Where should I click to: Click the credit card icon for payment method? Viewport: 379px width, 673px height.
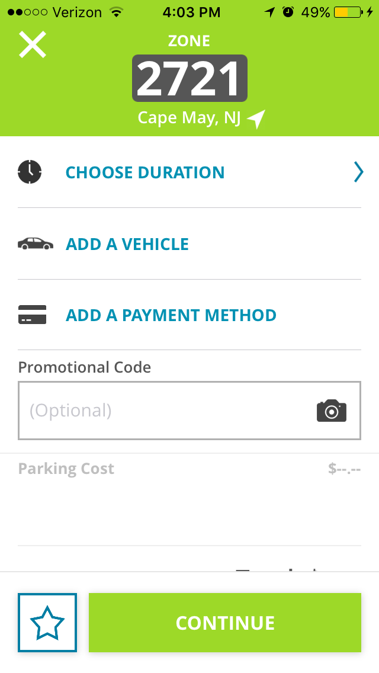tap(33, 315)
